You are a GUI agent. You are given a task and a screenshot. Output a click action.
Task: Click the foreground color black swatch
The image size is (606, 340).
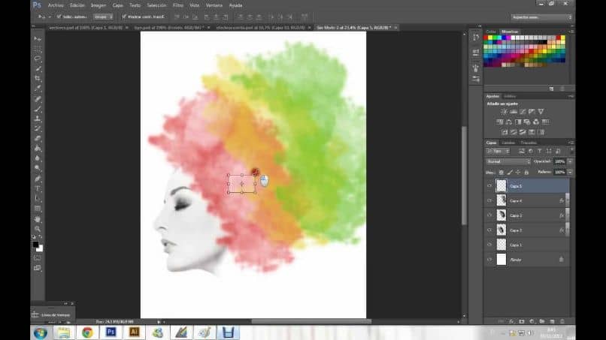coord(35,244)
